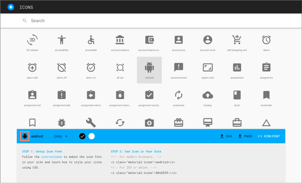The height and width of the screenshot is (183, 302).
Task: Select the account circle icon
Action: point(208,40)
